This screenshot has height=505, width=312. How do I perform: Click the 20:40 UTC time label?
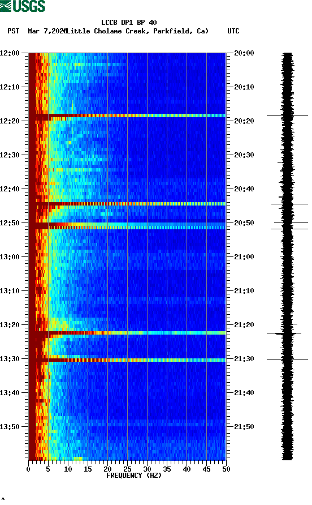(244, 189)
